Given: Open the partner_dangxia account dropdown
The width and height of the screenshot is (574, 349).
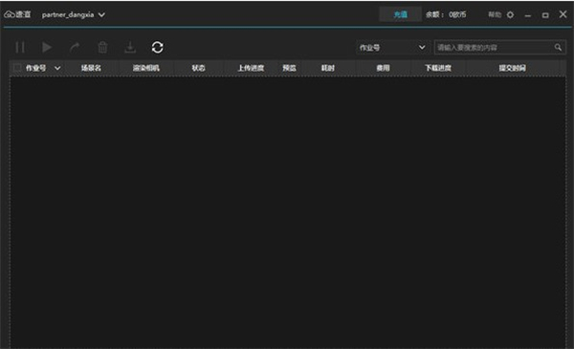Looking at the screenshot, I should click(74, 14).
